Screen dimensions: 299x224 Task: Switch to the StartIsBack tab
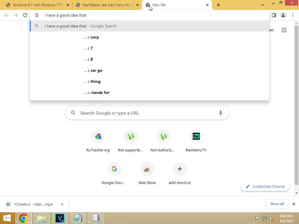click(107, 5)
